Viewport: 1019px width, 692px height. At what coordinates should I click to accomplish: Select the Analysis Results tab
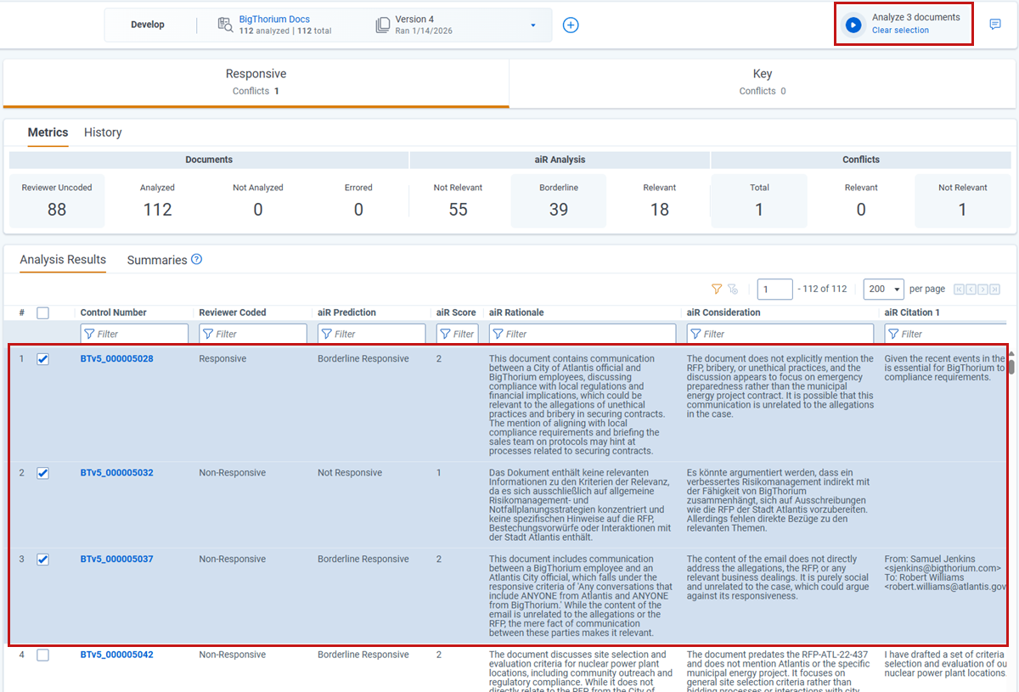pos(63,260)
